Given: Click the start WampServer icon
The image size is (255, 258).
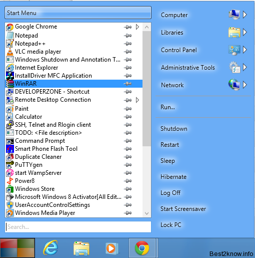Looking at the screenshot, I should pyautogui.click(x=10, y=173).
